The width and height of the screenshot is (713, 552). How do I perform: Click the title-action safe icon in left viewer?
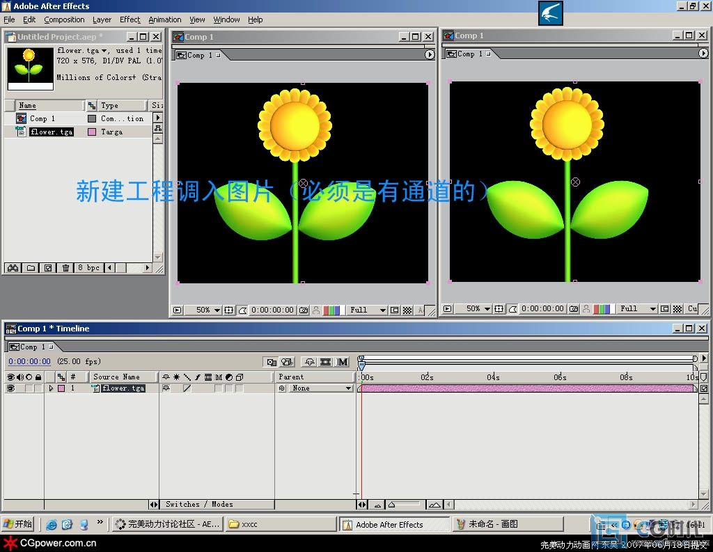point(229,310)
